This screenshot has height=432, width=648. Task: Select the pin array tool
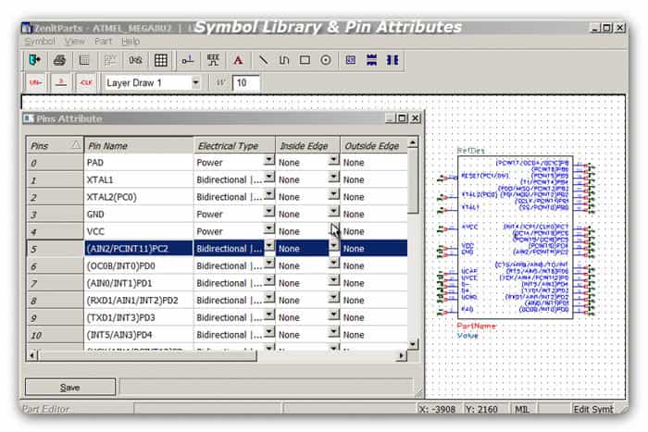tap(213, 60)
